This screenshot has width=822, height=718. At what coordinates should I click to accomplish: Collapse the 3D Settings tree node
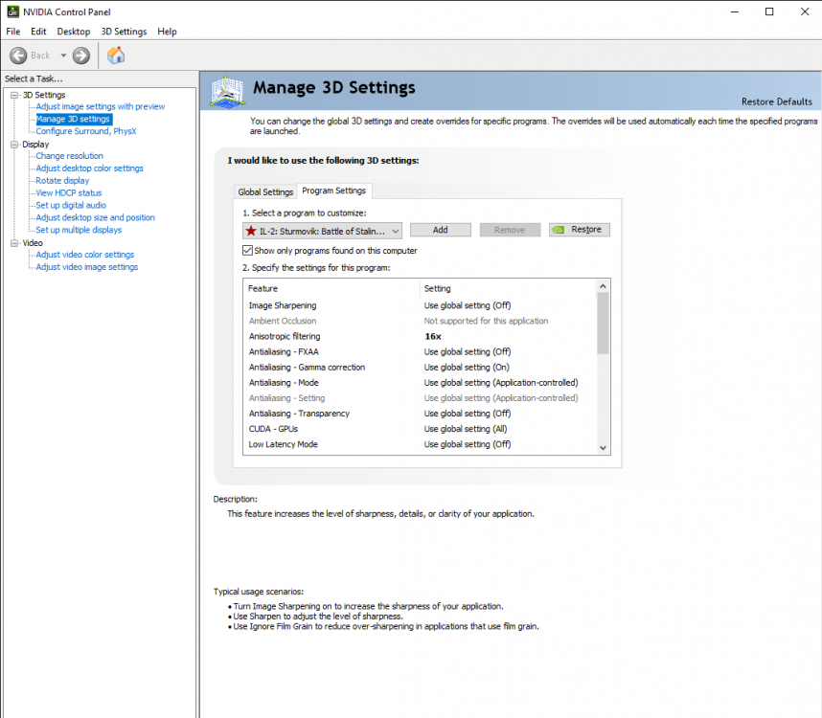click(x=14, y=95)
